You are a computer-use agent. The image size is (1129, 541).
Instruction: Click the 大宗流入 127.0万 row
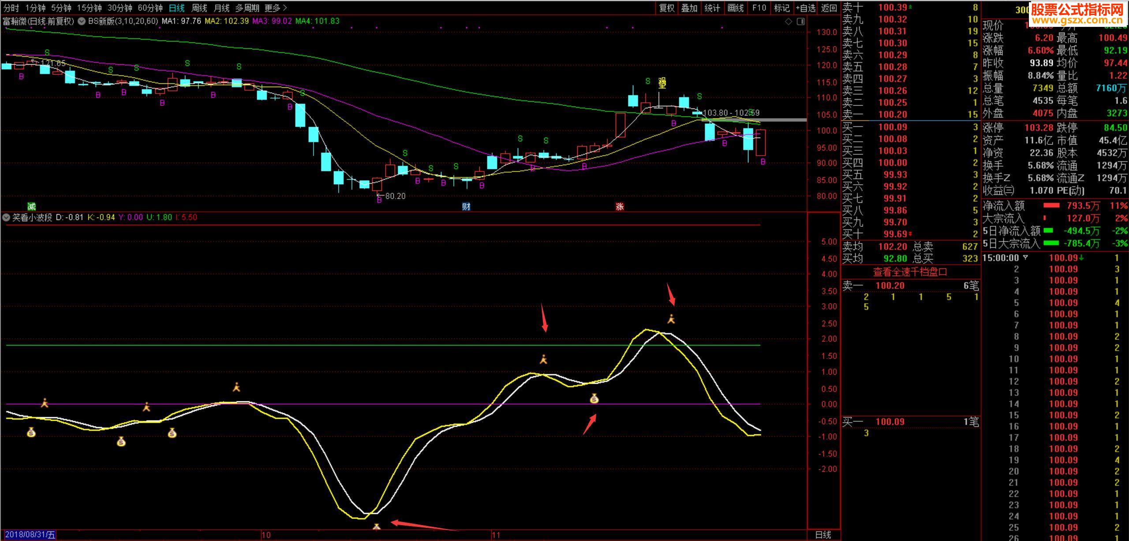click(1055, 218)
